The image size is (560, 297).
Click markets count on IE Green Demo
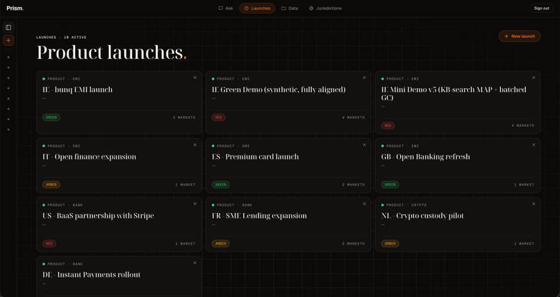[x=354, y=117]
